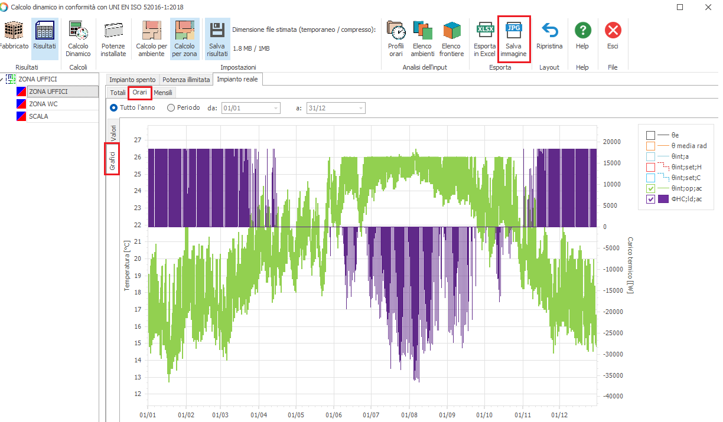The image size is (723, 422).
Task: Enable the θe series checkbox
Action: click(650, 135)
